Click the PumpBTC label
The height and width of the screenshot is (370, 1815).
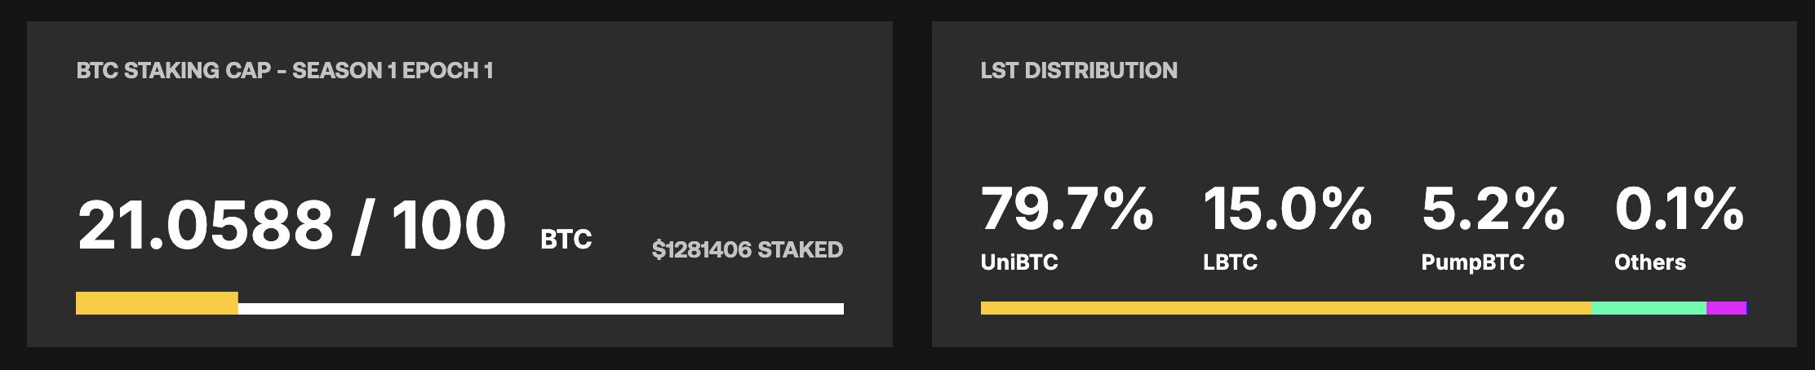pos(1472,262)
